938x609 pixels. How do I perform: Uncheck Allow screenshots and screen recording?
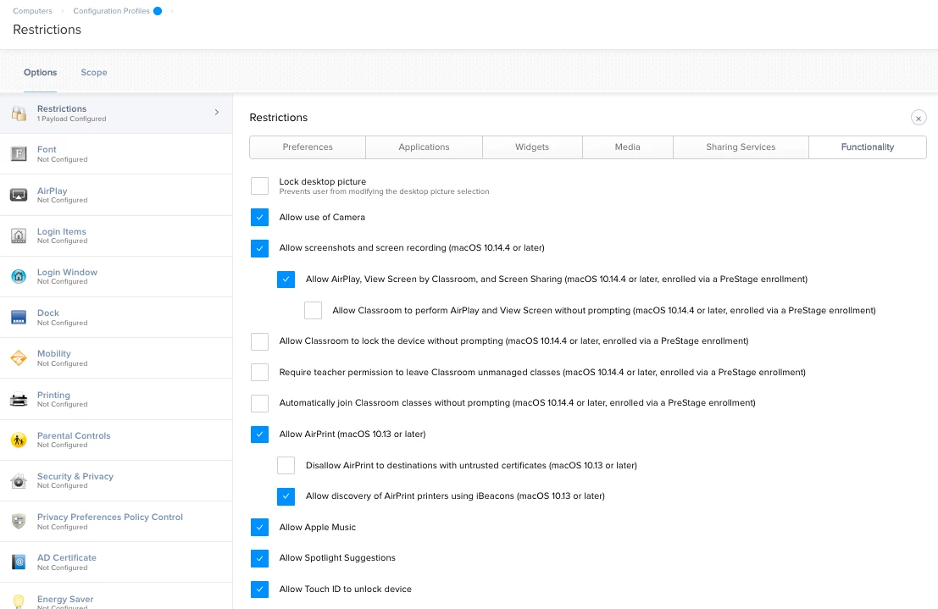[259, 247]
